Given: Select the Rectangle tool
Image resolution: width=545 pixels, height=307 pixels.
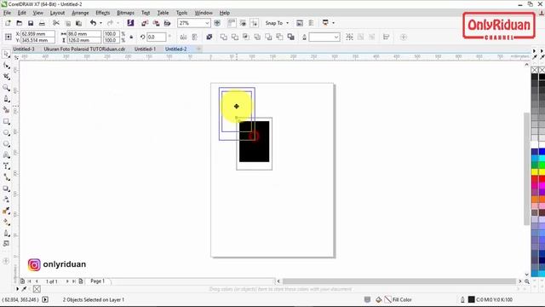Looking at the screenshot, I should [6, 121].
